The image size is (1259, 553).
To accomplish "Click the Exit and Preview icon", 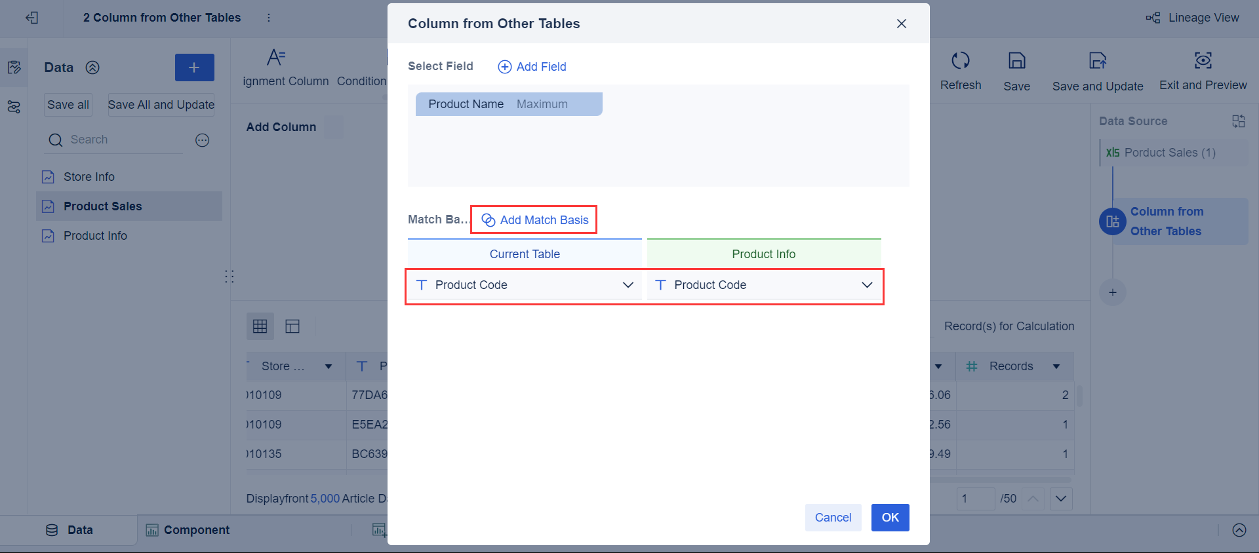I will [x=1203, y=61].
